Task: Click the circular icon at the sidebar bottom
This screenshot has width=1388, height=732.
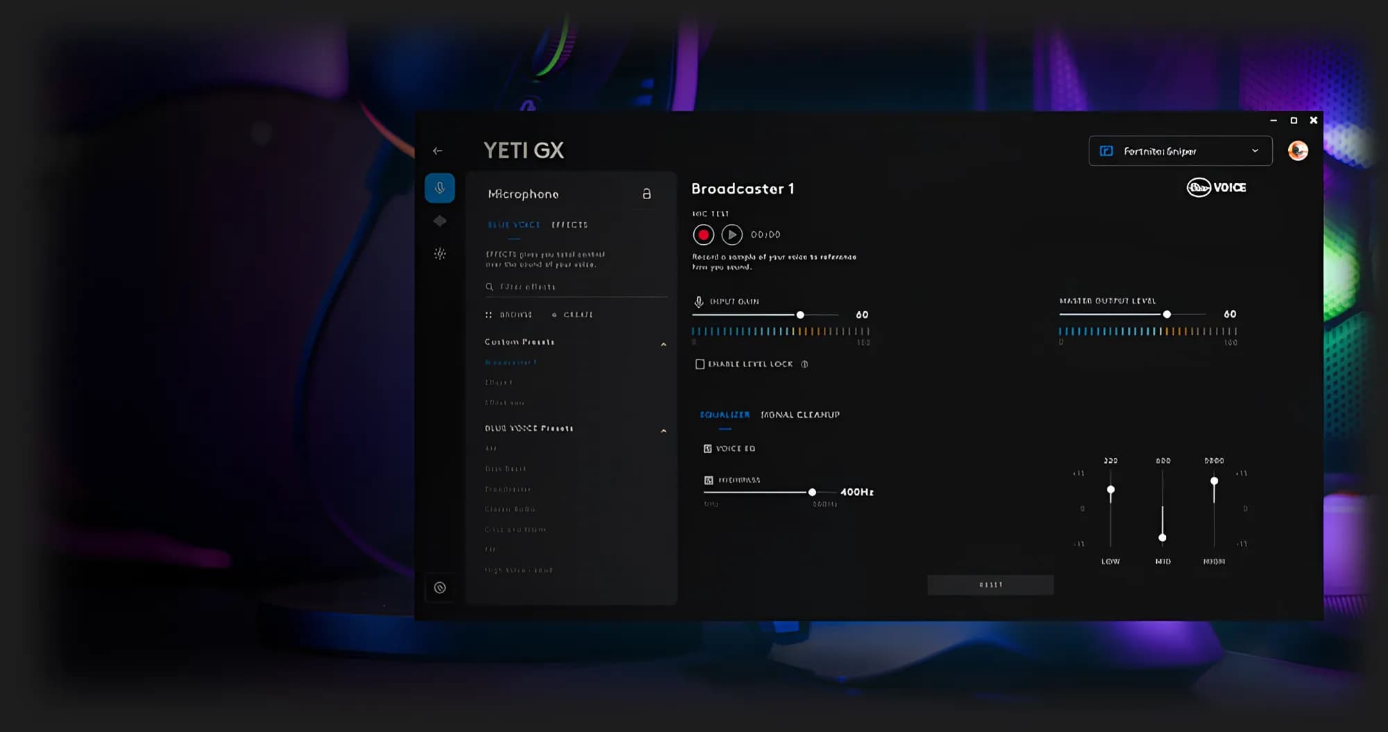Action: point(440,588)
